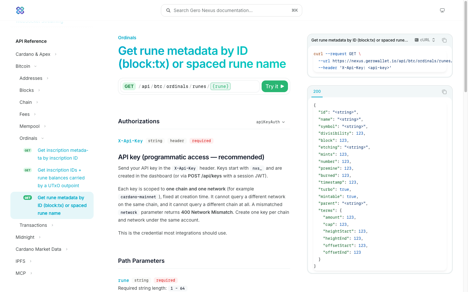The image size is (468, 292).
Task: Focus the documentation search field
Action: click(x=231, y=10)
